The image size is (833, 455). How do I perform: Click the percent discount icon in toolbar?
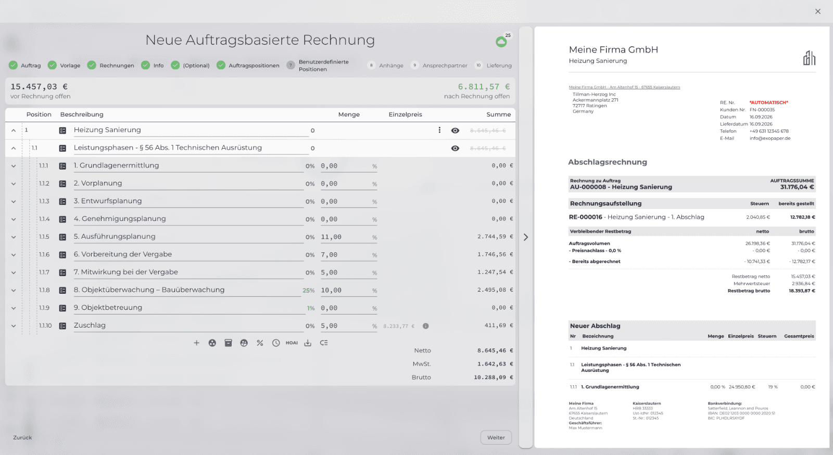[x=260, y=343]
